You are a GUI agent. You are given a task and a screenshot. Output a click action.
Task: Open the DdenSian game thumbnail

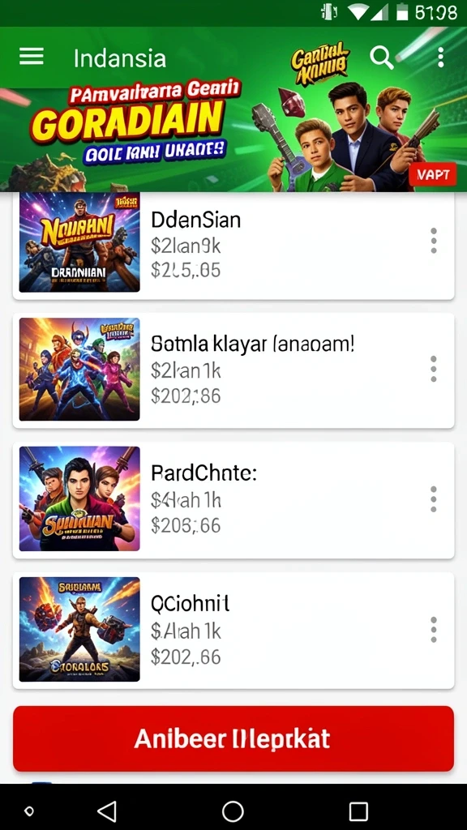(x=79, y=242)
